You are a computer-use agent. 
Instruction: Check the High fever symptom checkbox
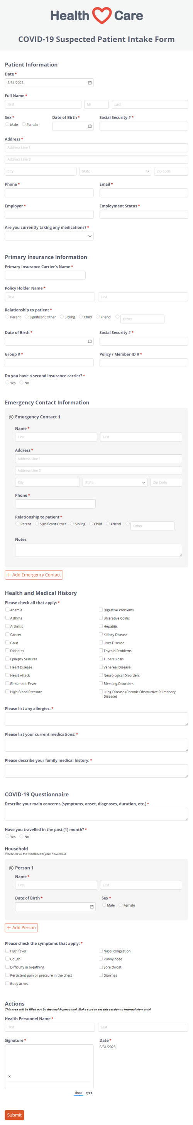click(x=7, y=951)
